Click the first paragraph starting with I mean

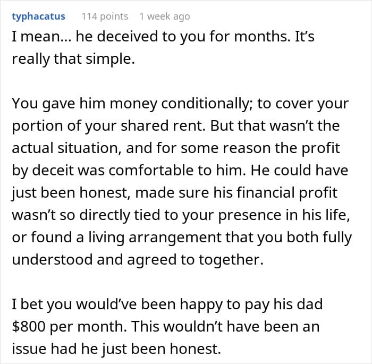tap(163, 48)
